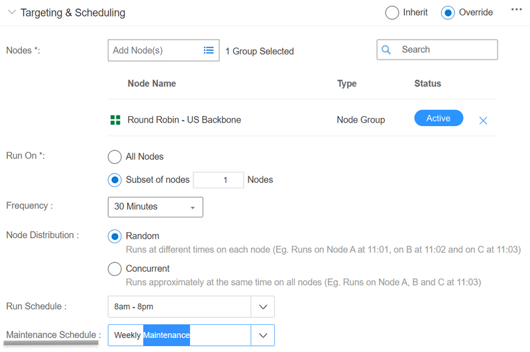Expand the Run Schedule dropdown arrow

point(262,307)
